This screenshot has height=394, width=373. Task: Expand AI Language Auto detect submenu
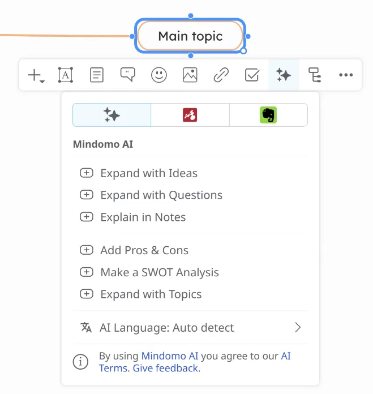(x=190, y=327)
